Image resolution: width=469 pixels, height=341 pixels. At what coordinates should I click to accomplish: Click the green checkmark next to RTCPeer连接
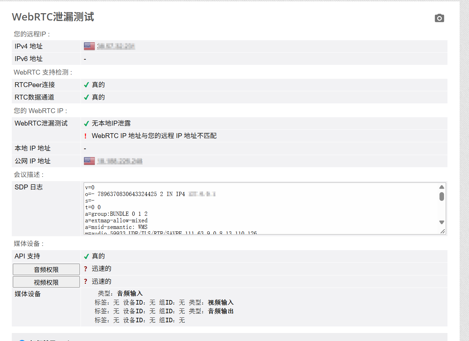[x=86, y=85]
